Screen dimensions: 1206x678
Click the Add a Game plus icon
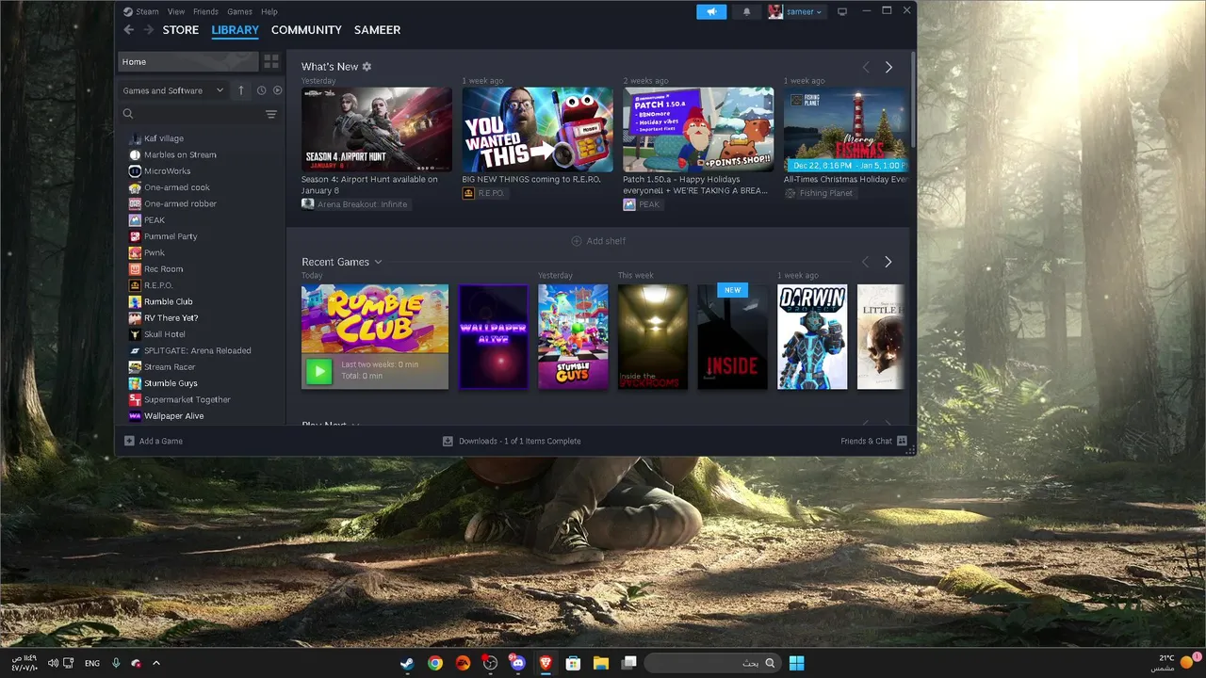tap(129, 441)
